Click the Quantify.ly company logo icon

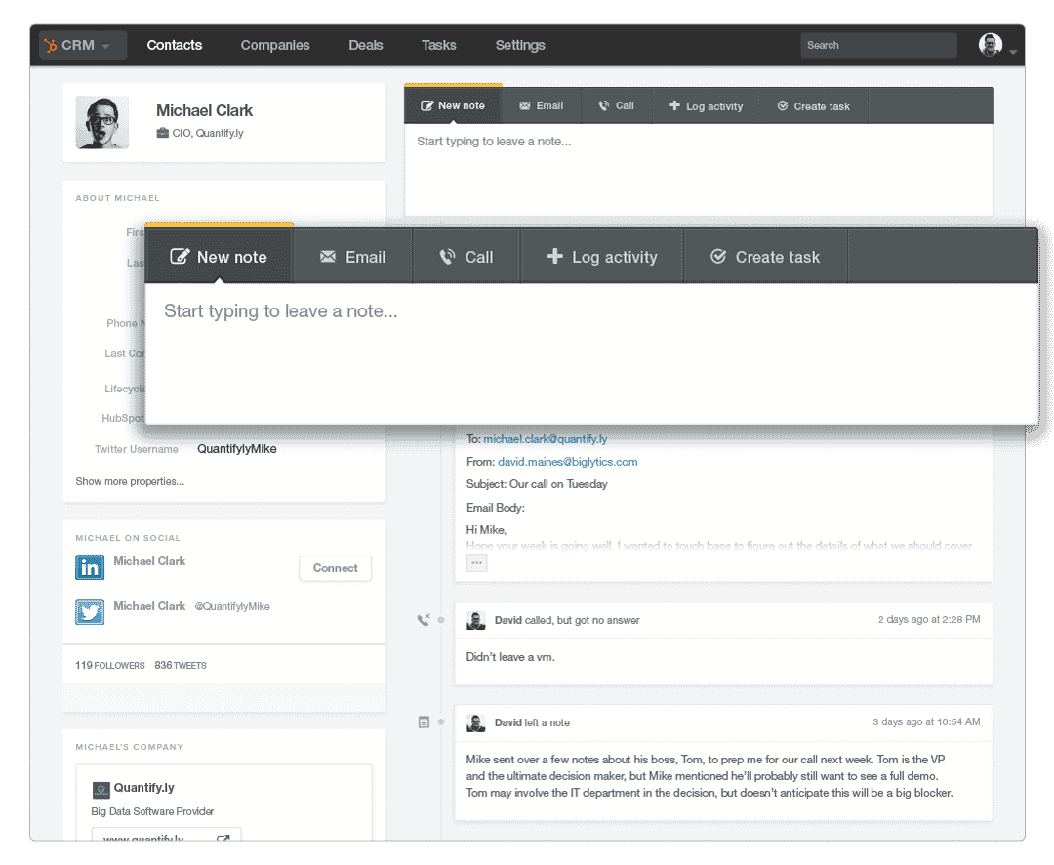click(x=101, y=790)
